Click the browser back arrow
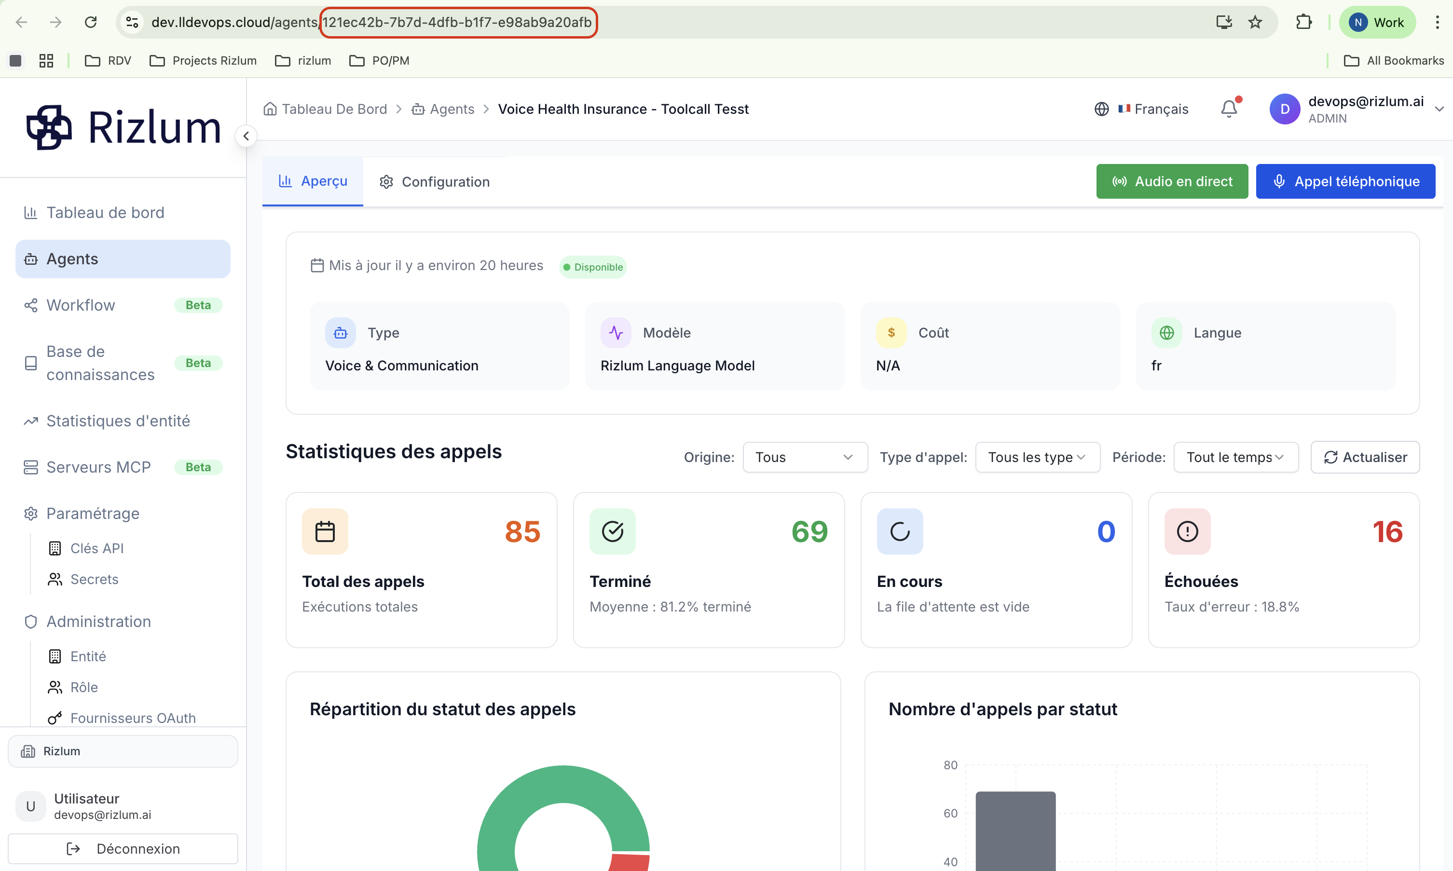The image size is (1453, 871). coord(22,22)
